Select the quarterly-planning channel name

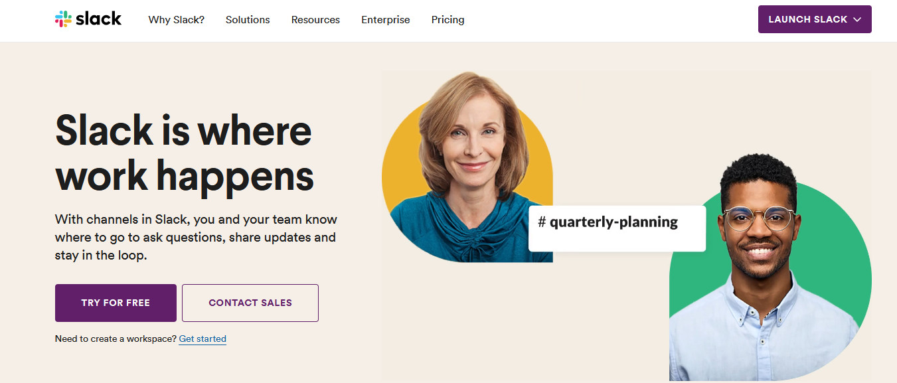(613, 222)
